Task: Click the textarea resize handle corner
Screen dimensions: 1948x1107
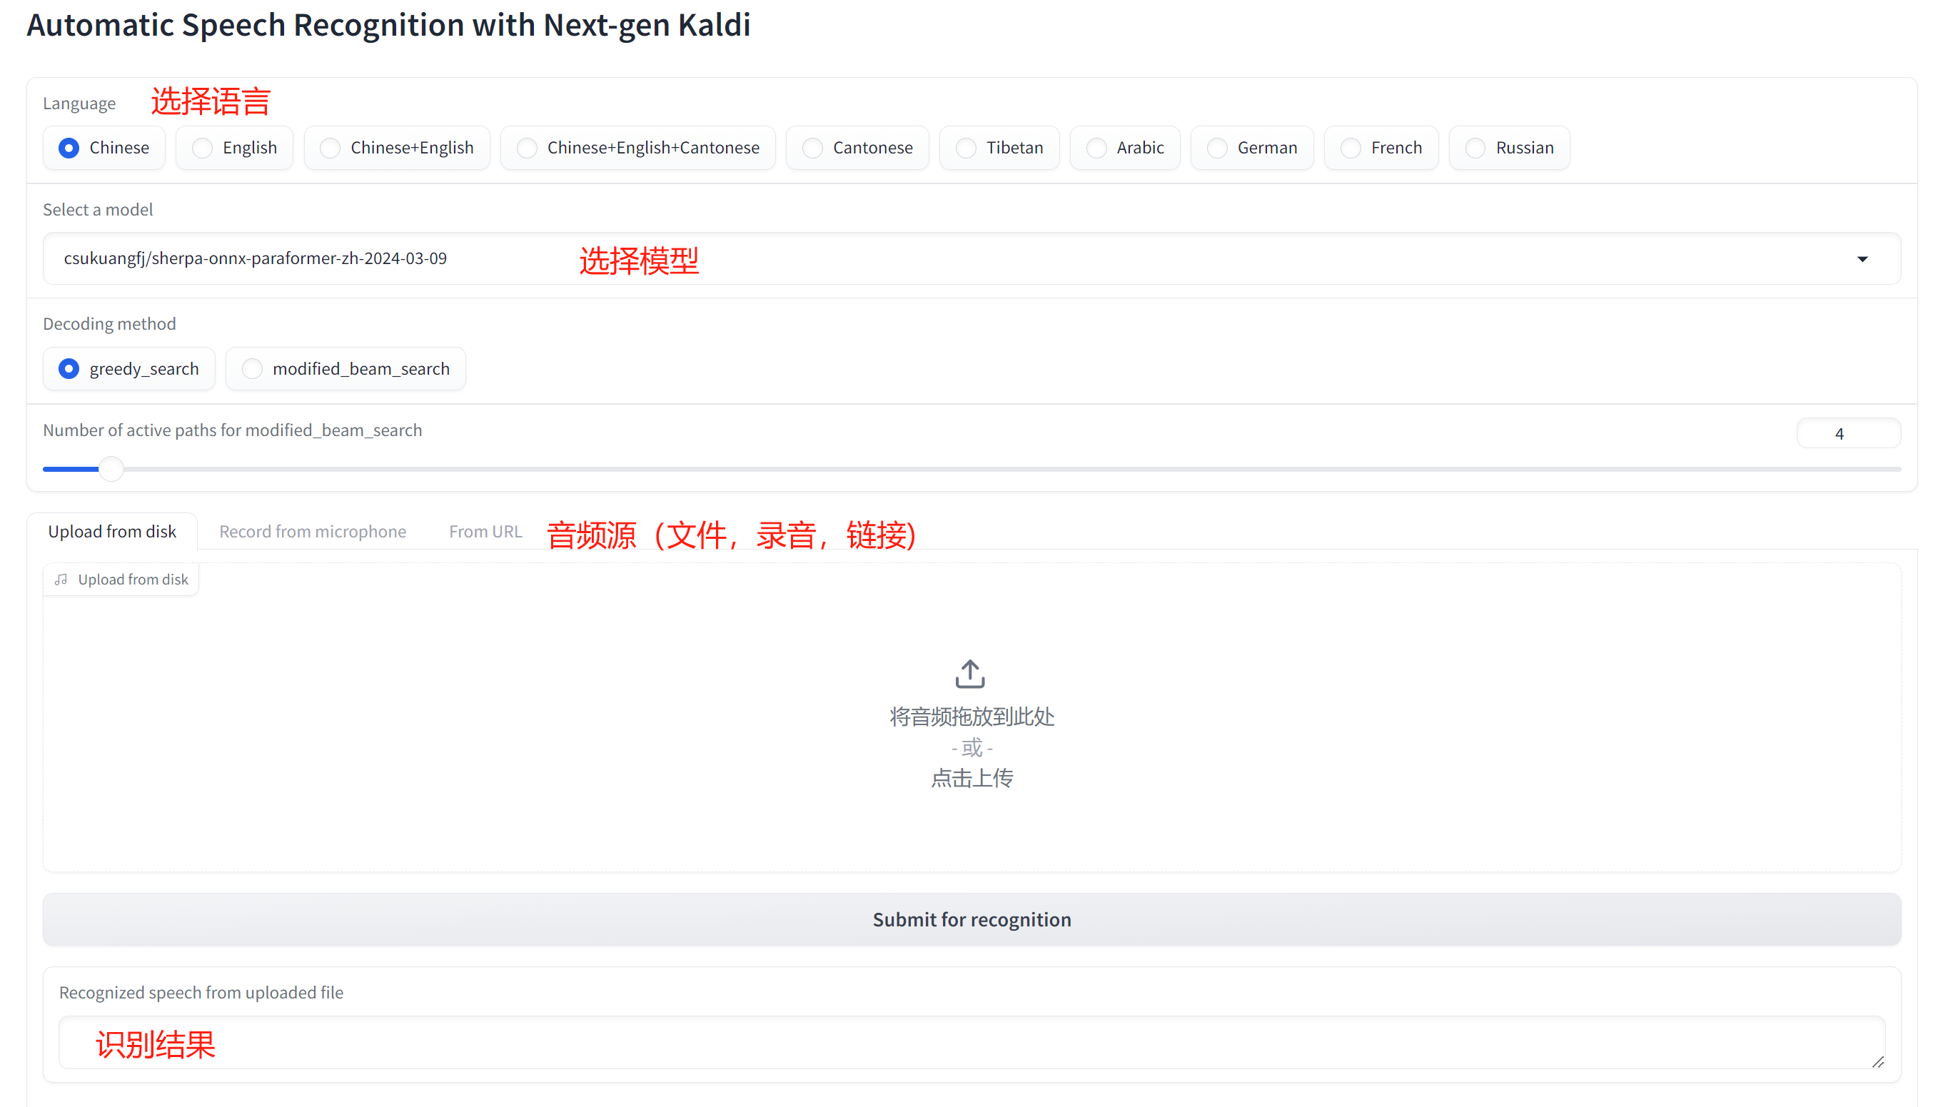Action: click(x=1877, y=1061)
